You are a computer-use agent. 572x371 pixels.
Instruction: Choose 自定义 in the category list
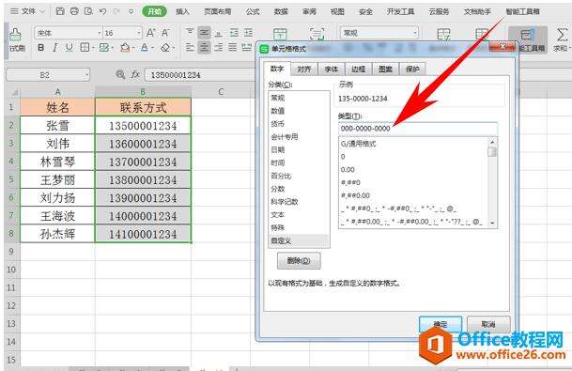click(x=299, y=240)
